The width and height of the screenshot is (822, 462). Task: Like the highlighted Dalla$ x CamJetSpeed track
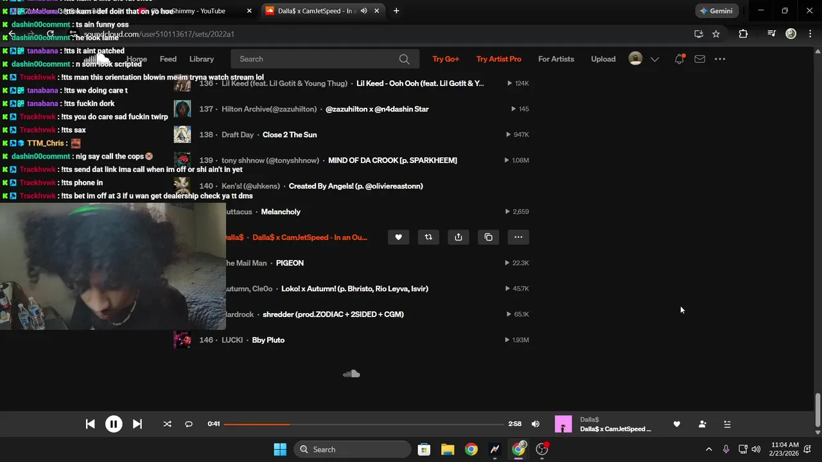click(x=398, y=237)
